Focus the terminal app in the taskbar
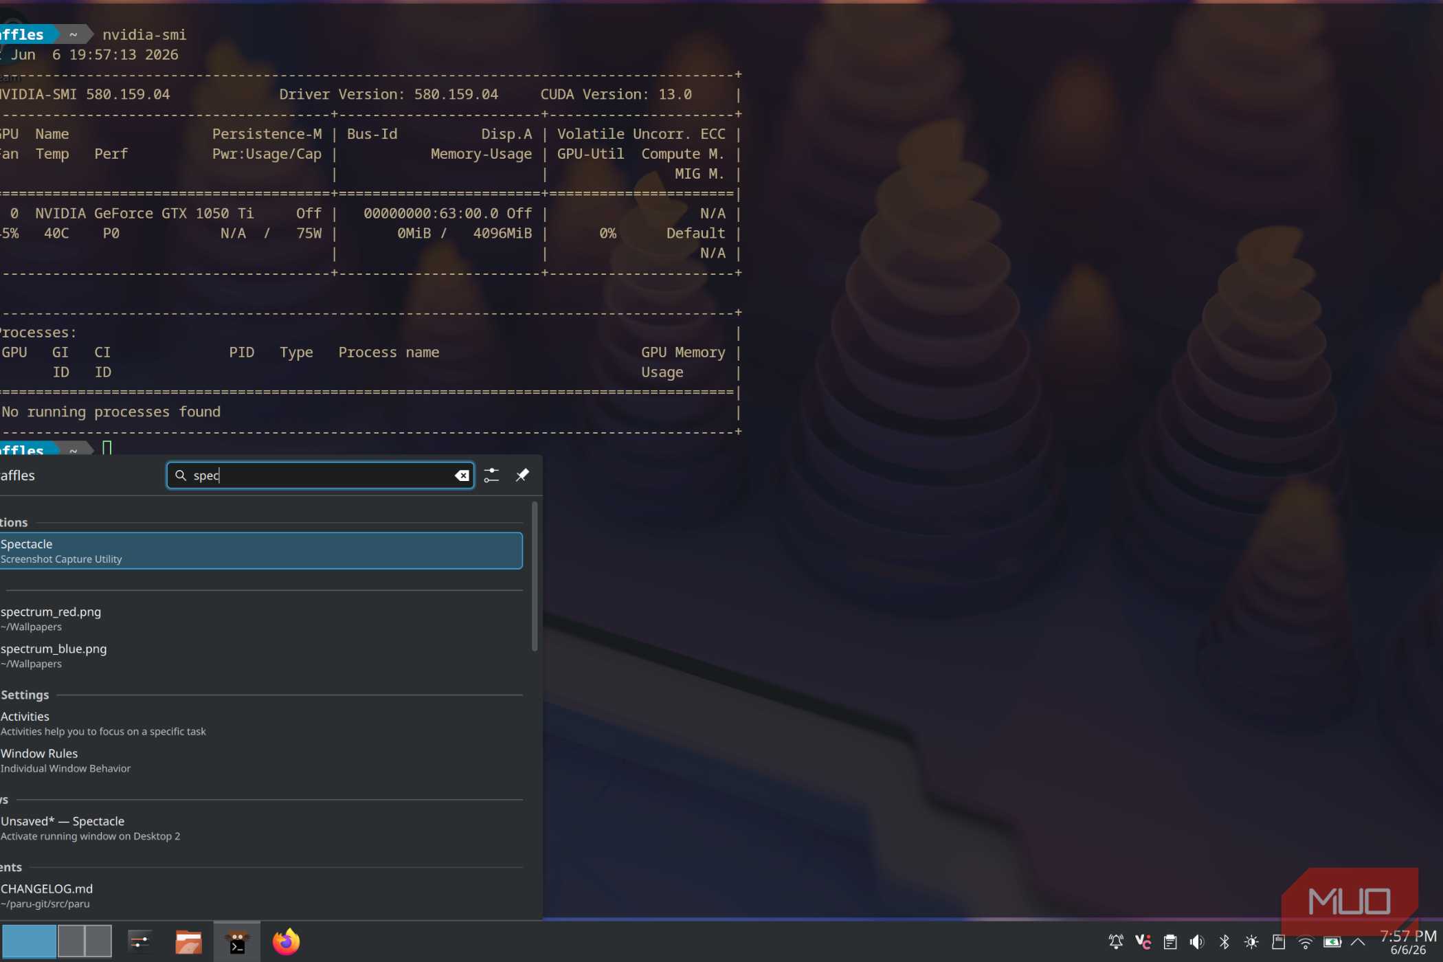This screenshot has width=1443, height=962. point(237,941)
